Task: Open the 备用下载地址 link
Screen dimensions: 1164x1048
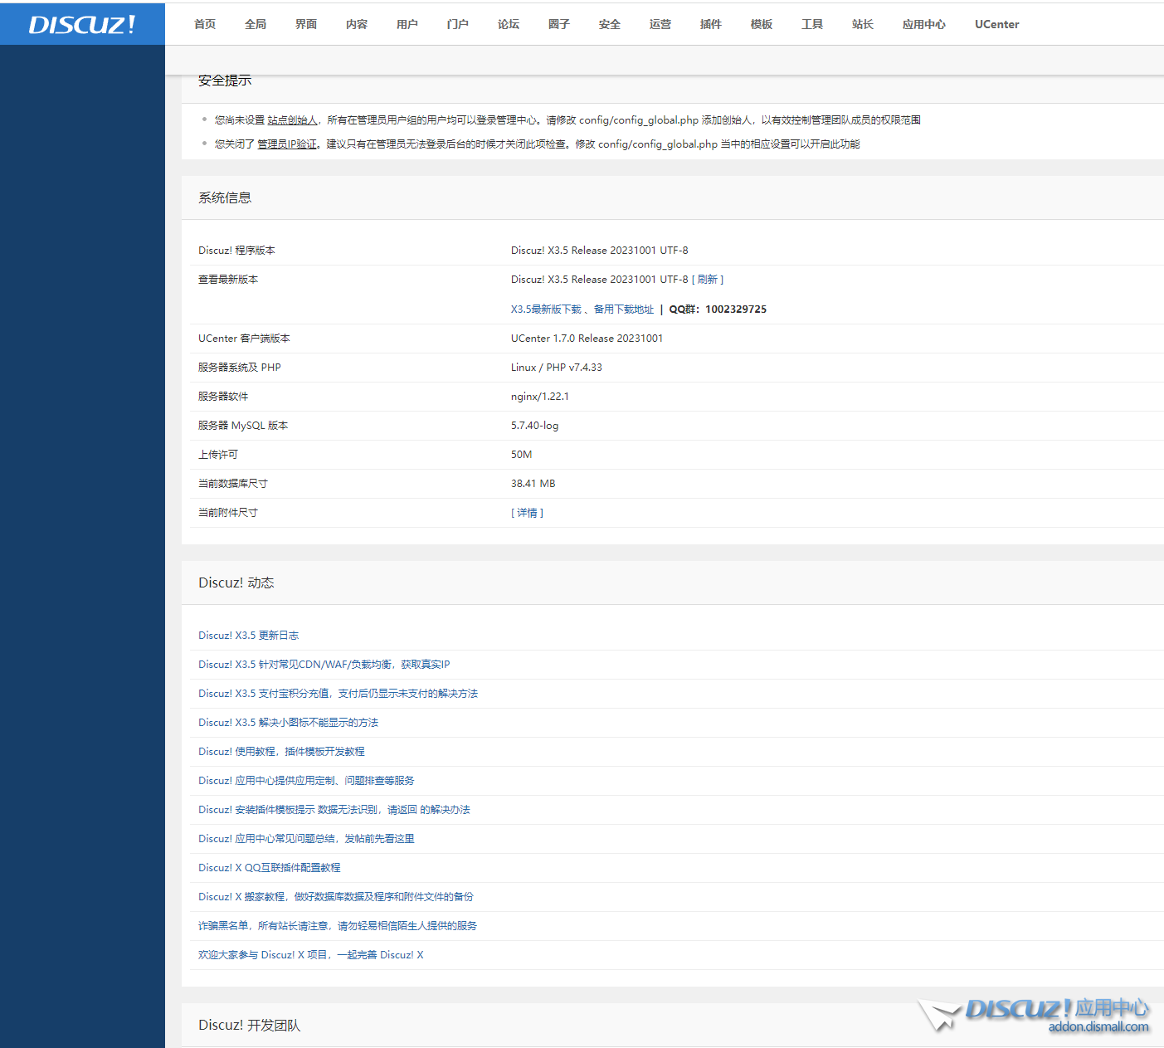Action: point(624,310)
